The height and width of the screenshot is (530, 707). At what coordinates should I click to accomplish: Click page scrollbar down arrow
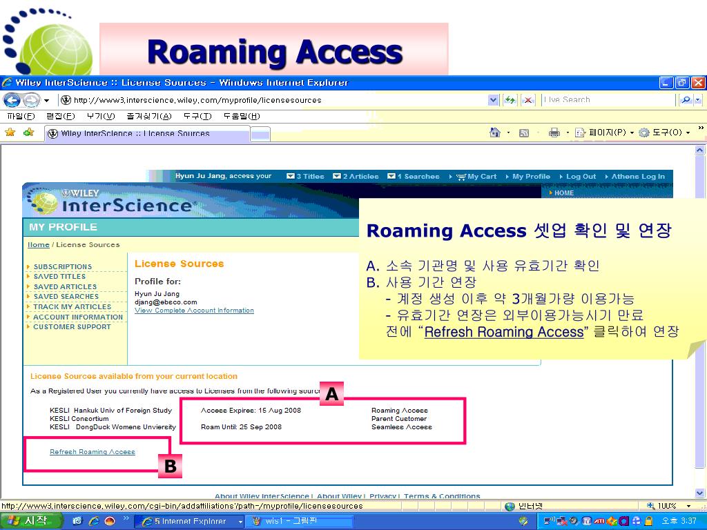[700, 493]
